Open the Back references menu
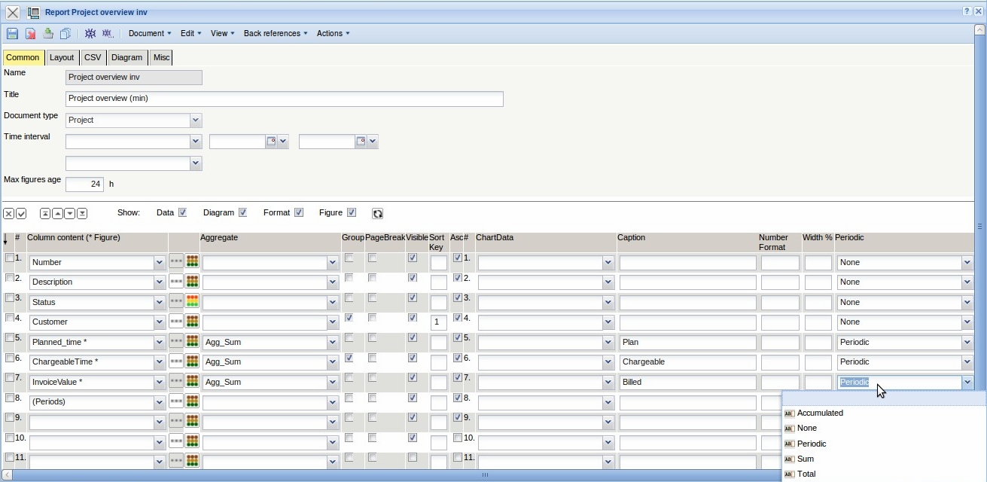 (275, 34)
